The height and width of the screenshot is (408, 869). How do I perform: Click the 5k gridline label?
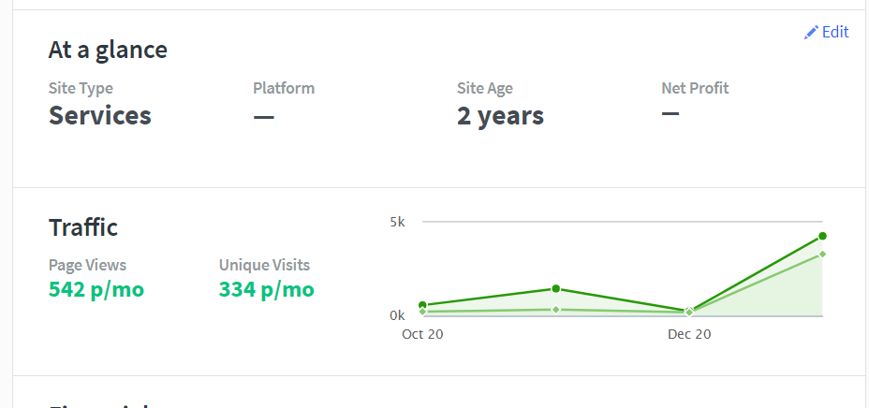397,222
